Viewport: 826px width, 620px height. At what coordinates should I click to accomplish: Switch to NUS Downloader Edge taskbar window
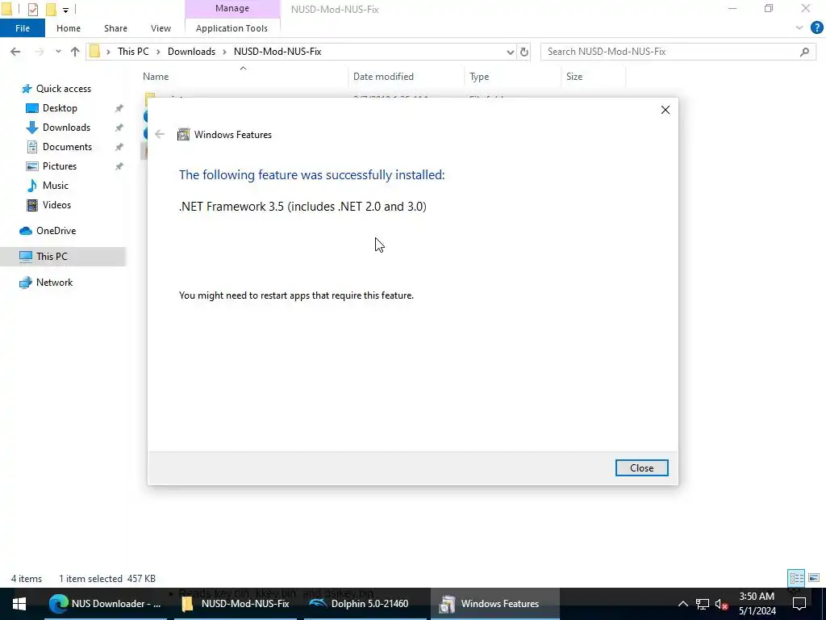105,604
